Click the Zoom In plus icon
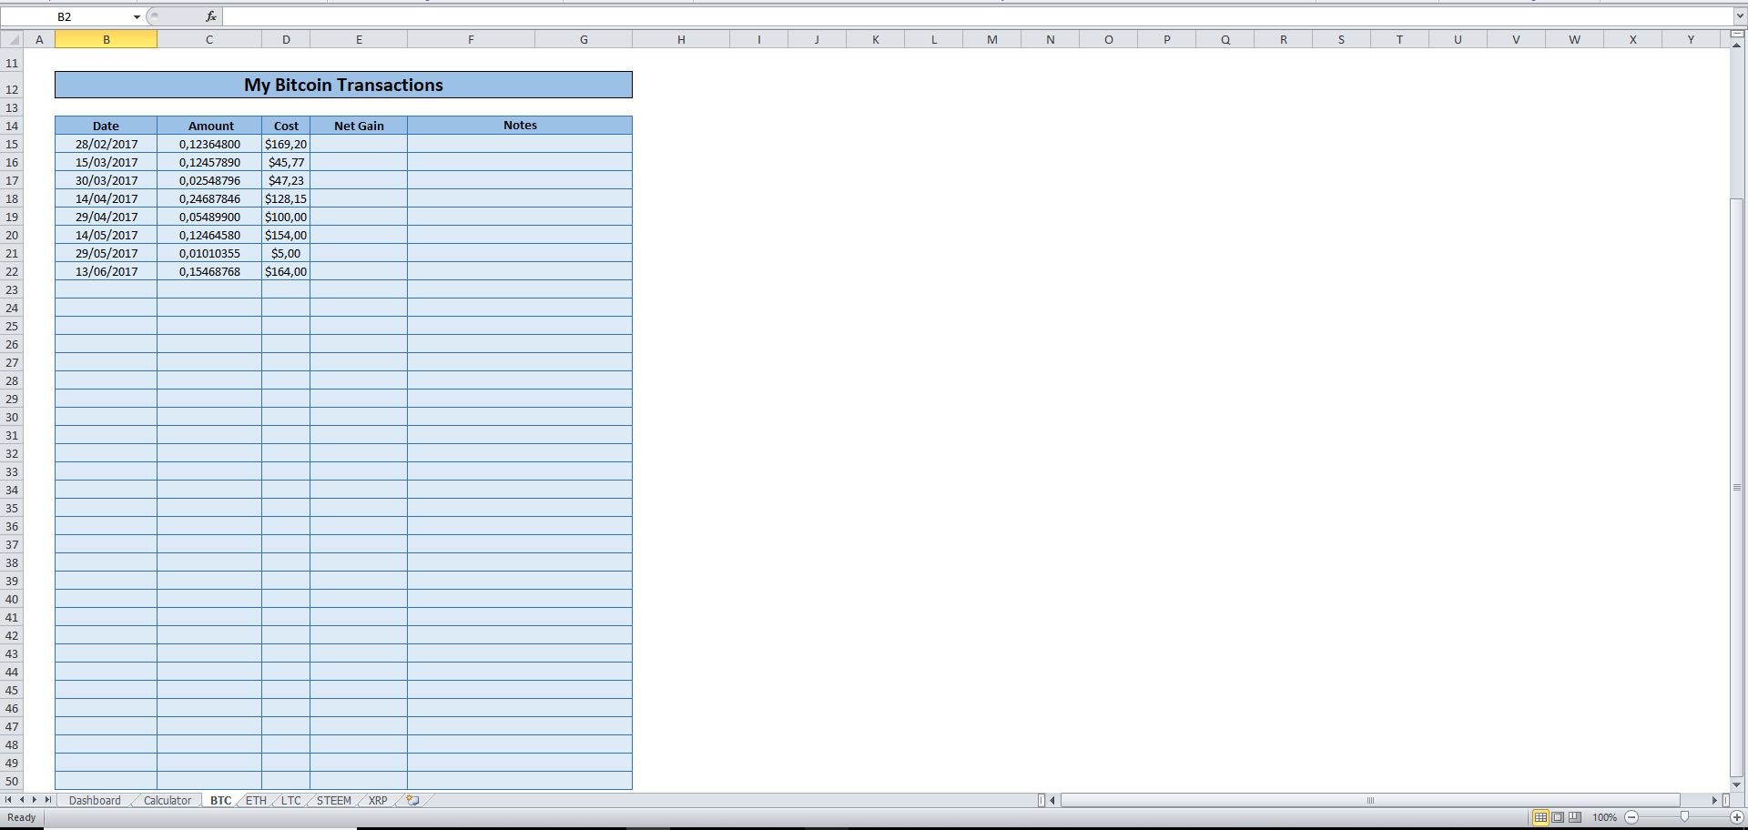Image resolution: width=1748 pixels, height=830 pixels. [x=1737, y=817]
